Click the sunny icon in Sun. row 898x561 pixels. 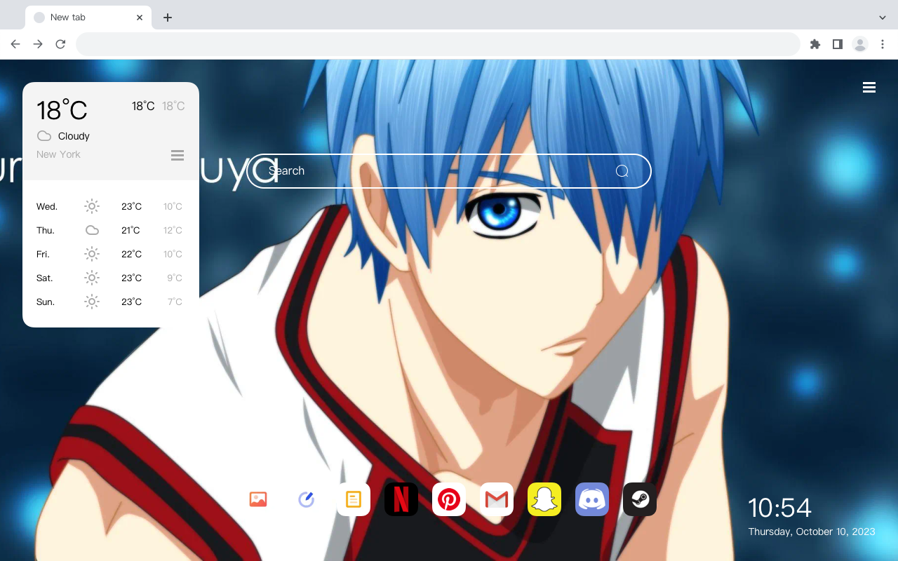(92, 302)
